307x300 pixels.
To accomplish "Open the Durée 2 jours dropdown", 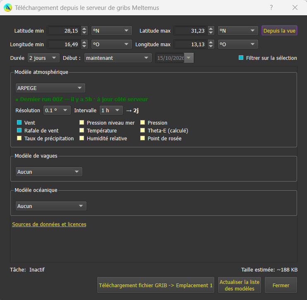I will pos(43,58).
